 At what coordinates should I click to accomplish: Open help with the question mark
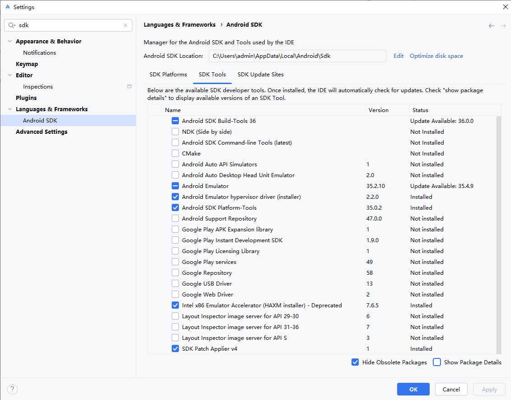[12, 389]
